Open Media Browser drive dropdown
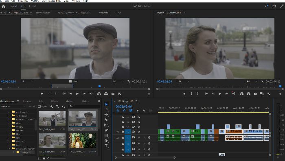The image size is (285, 161). pos(13,107)
